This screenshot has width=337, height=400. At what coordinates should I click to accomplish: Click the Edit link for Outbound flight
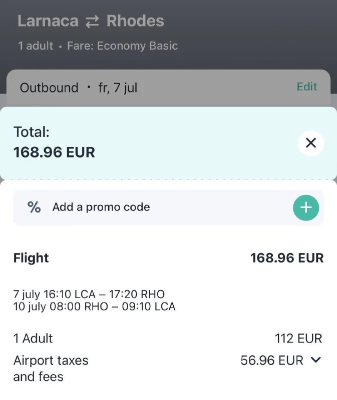coord(306,86)
